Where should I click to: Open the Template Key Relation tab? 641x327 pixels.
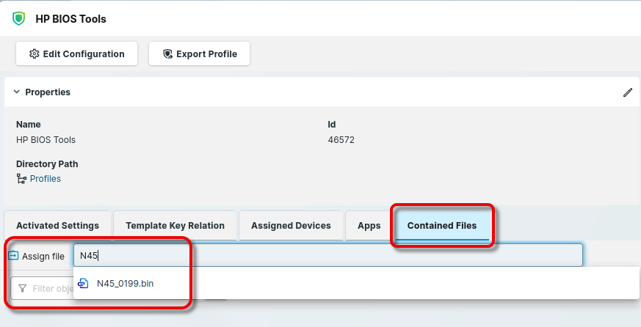click(175, 226)
